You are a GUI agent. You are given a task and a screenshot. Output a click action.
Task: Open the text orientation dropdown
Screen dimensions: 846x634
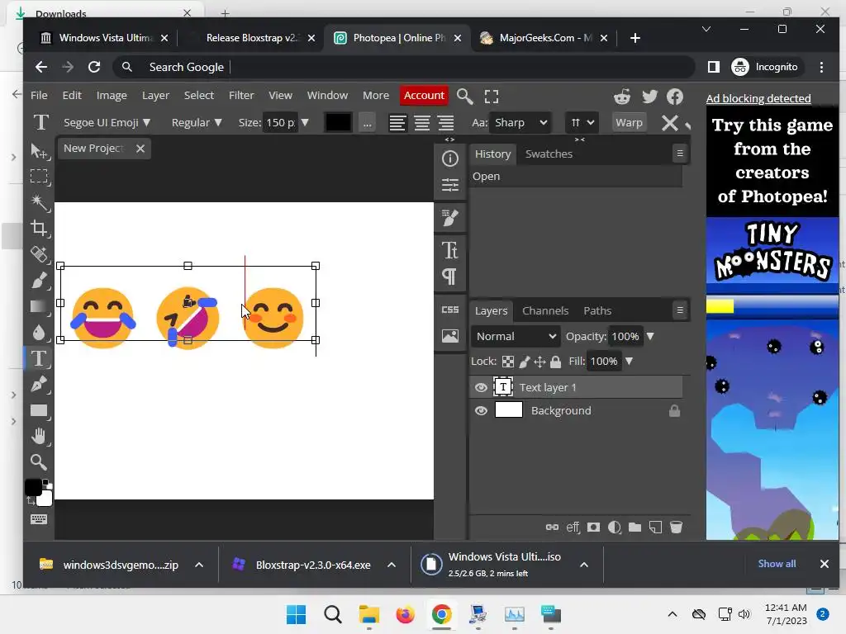coord(582,123)
